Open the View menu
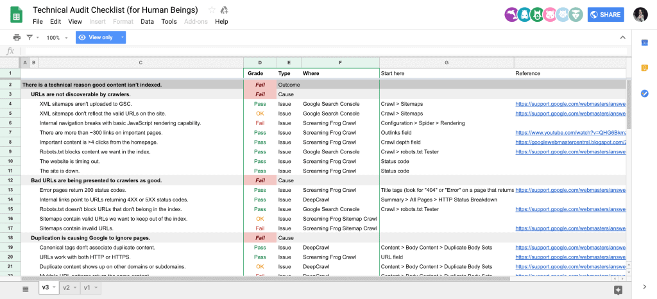The width and height of the screenshot is (657, 299). 75,21
